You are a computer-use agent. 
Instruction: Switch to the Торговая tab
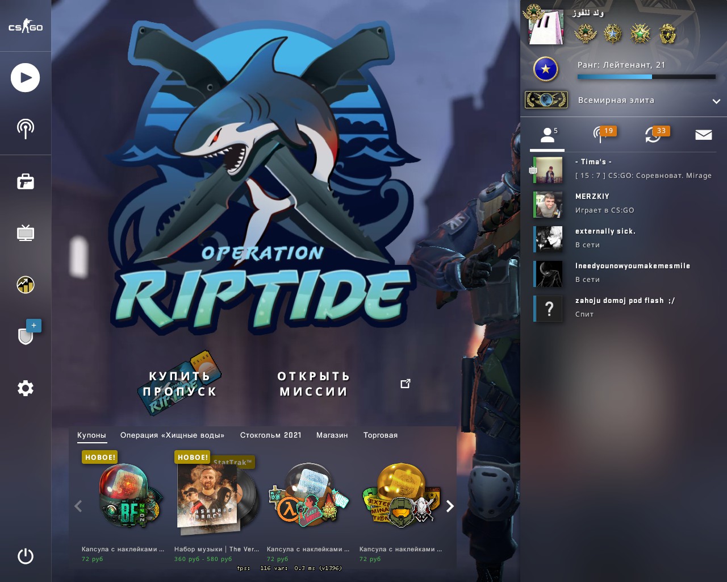coord(381,435)
